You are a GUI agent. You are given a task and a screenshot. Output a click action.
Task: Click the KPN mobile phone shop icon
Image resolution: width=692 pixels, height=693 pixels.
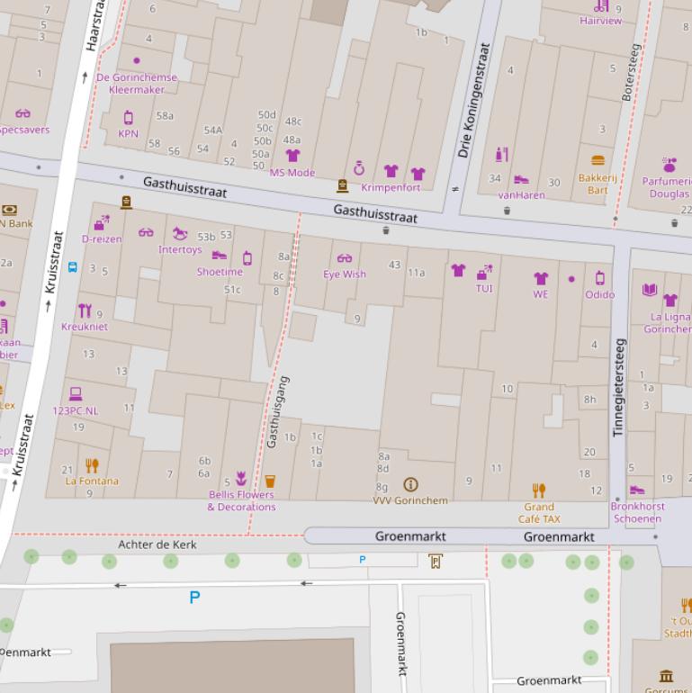[x=128, y=117]
